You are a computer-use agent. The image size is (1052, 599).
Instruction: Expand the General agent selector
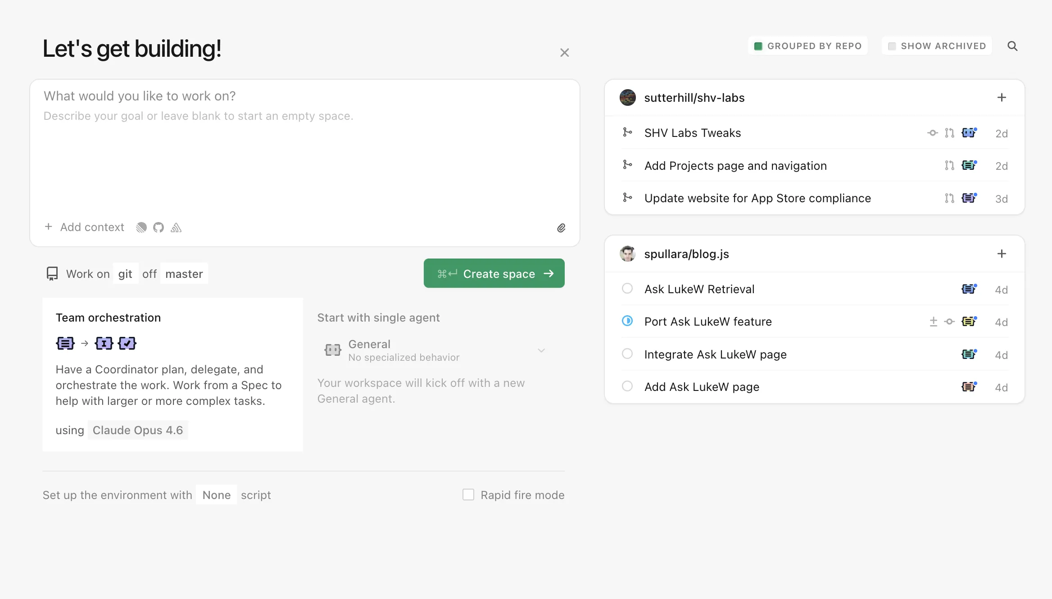(542, 350)
